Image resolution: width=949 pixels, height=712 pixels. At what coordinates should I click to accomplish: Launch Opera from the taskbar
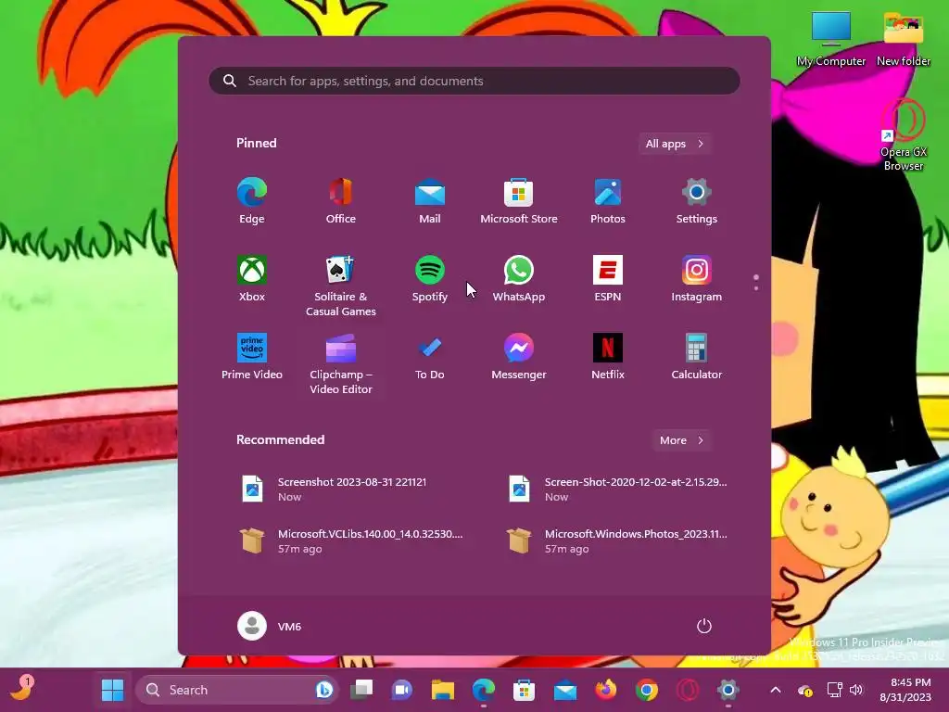click(688, 690)
